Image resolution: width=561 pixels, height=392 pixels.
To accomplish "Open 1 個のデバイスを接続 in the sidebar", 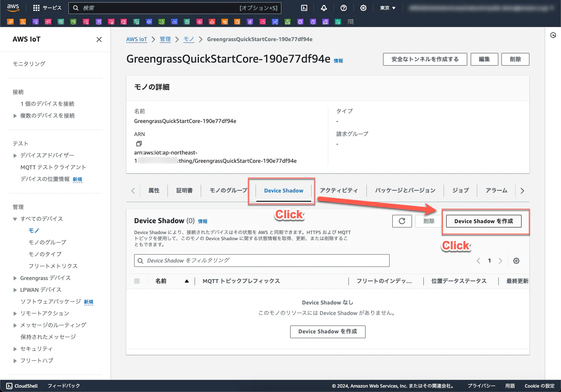I will coord(47,104).
